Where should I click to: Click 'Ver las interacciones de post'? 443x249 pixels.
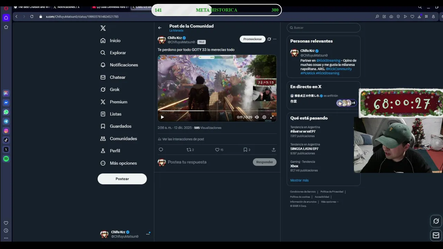(181, 139)
